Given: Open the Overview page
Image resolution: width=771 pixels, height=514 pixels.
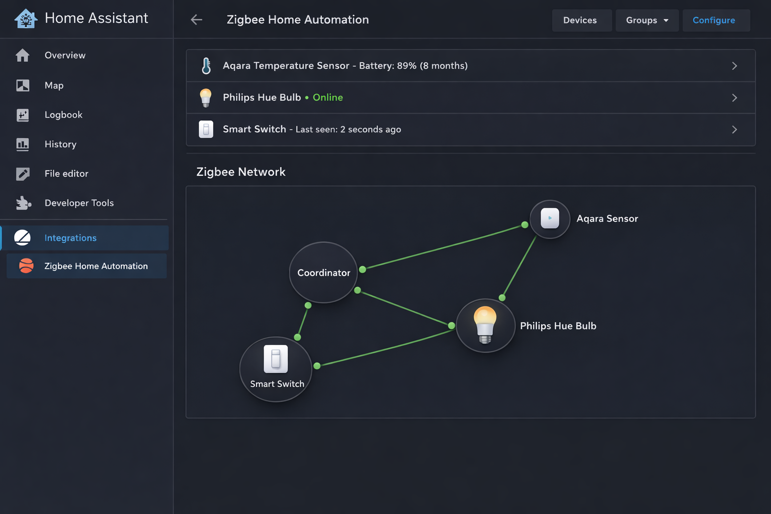Looking at the screenshot, I should click(65, 55).
